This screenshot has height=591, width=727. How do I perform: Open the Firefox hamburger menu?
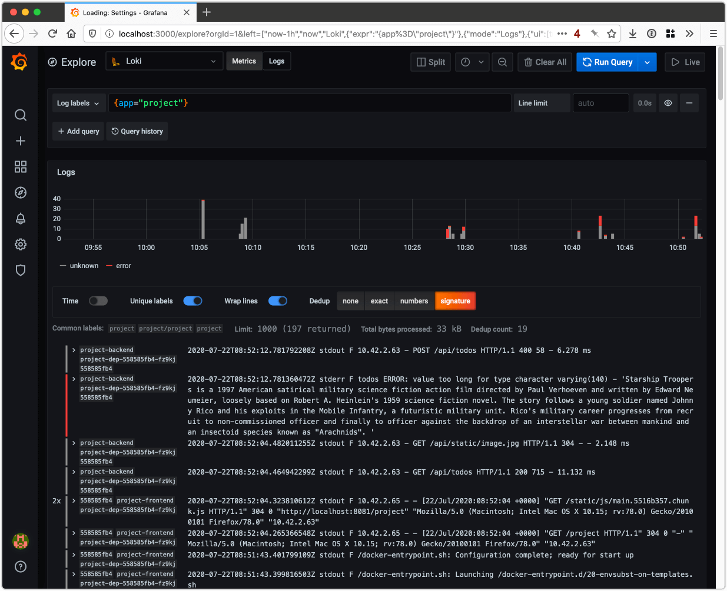(713, 34)
